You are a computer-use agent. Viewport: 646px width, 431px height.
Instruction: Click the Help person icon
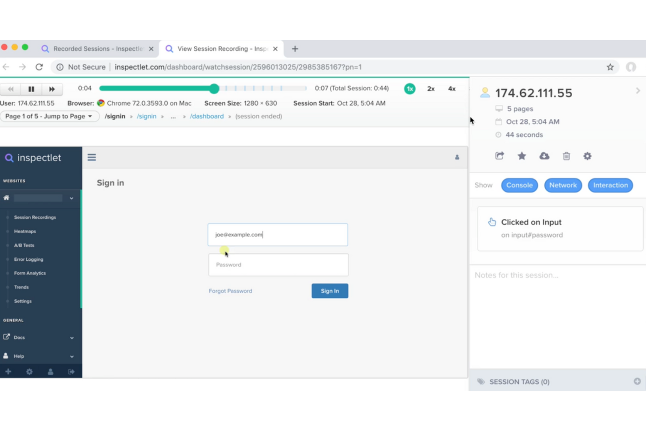pos(6,355)
